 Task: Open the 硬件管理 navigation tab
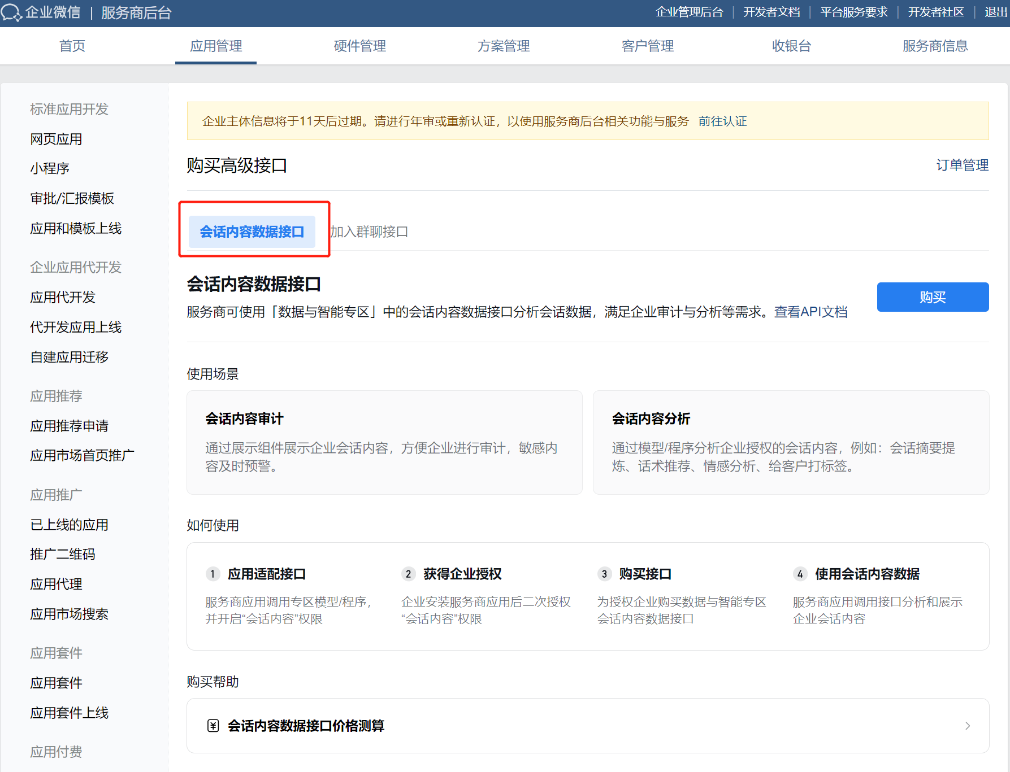[359, 46]
